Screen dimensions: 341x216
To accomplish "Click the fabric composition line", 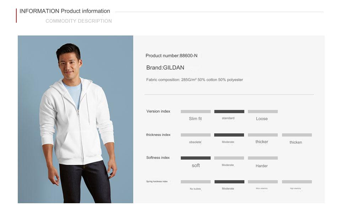I will [x=194, y=80].
